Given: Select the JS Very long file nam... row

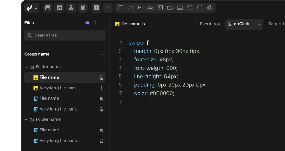Looking at the screenshot, I should (x=65, y=88).
